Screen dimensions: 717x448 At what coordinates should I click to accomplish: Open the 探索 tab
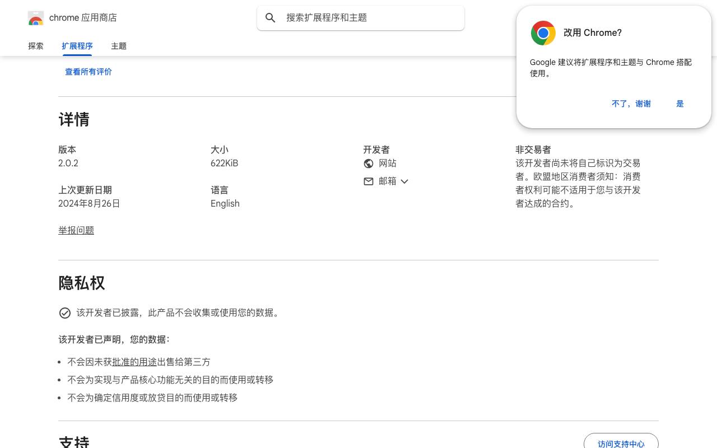(36, 46)
